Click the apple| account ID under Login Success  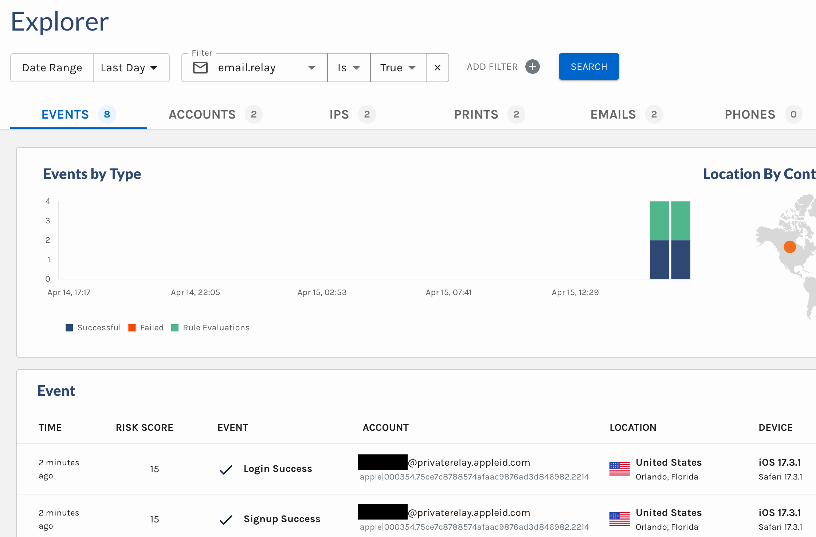[474, 477]
